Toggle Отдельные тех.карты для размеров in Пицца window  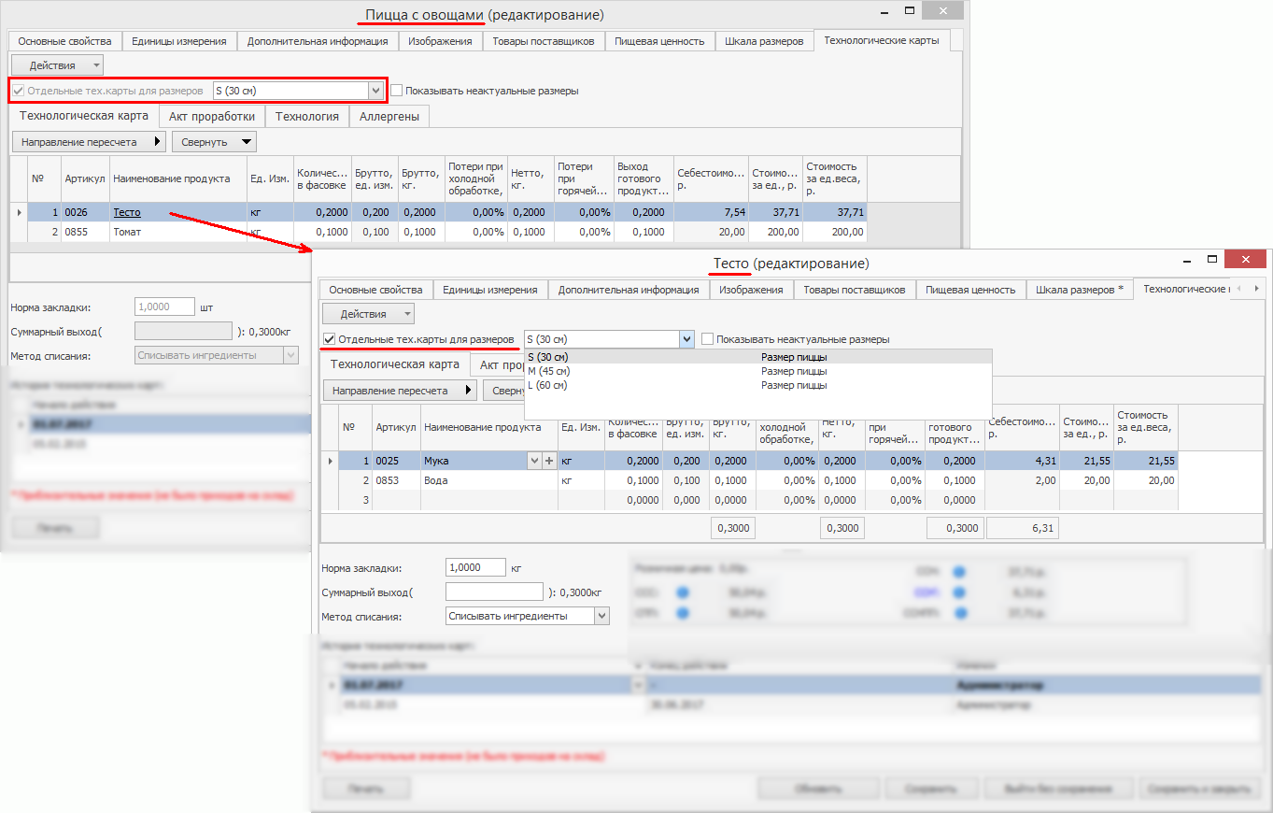(x=17, y=91)
